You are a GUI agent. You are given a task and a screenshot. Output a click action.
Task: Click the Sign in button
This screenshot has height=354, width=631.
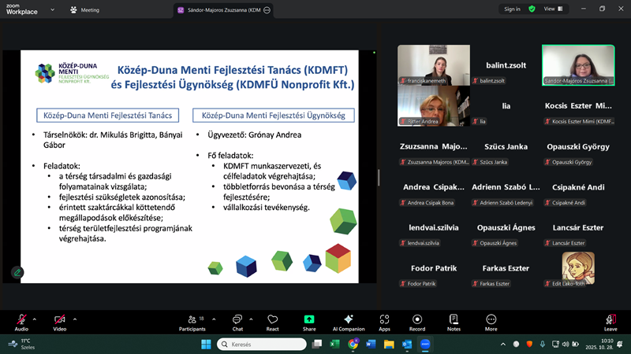[512, 9]
